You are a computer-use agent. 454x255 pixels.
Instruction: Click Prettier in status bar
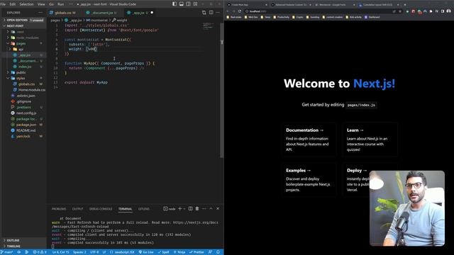[x=196, y=252]
